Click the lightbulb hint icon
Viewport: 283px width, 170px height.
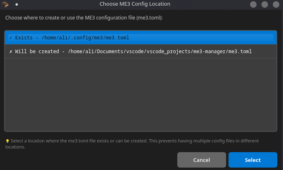(x=7, y=141)
